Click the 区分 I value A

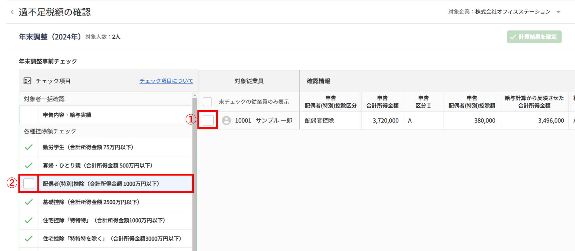coord(410,120)
